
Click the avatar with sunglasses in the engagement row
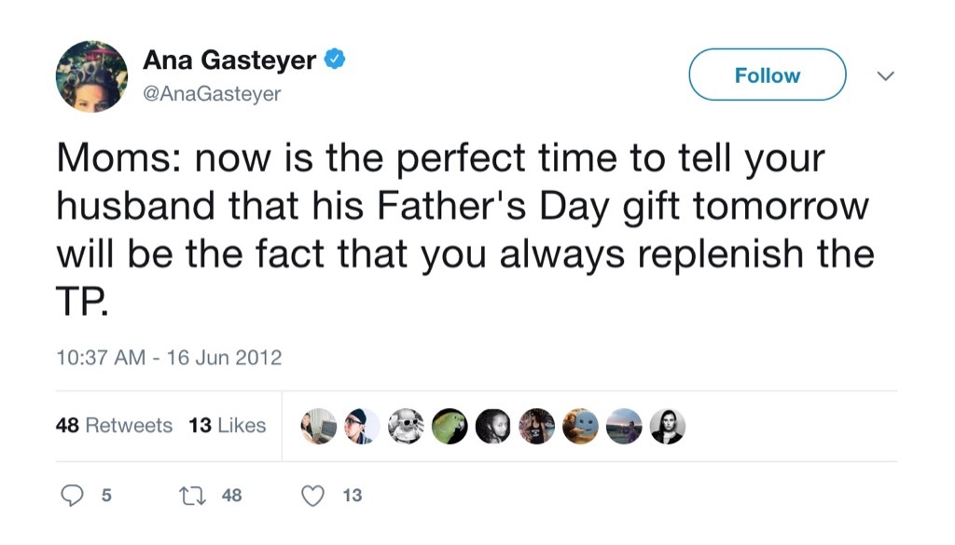click(x=406, y=426)
